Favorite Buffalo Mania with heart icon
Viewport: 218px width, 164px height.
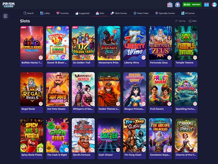coord(41,58)
